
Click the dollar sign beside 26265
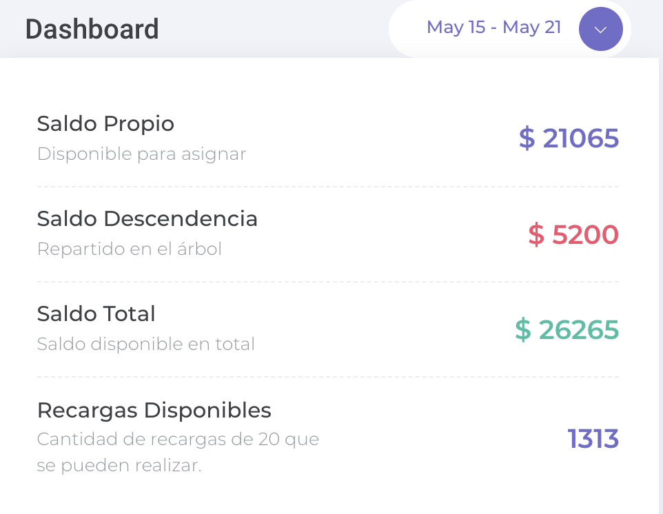coord(523,330)
